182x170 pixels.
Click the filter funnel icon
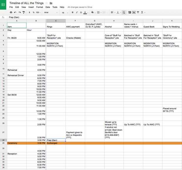coord(138,12)
